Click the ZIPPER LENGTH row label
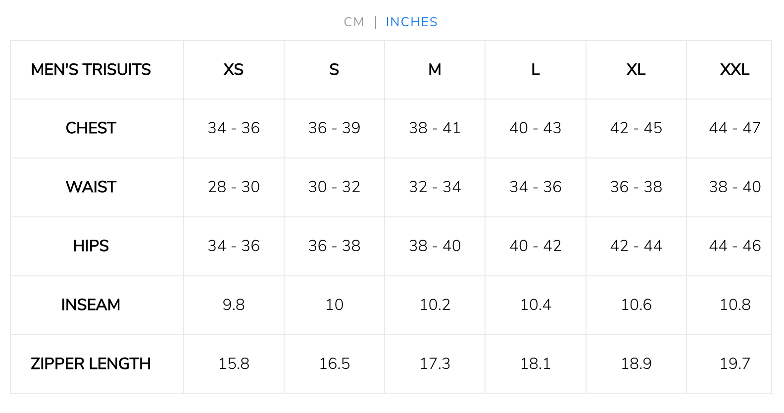This screenshot has height=413, width=784. pyautogui.click(x=91, y=364)
